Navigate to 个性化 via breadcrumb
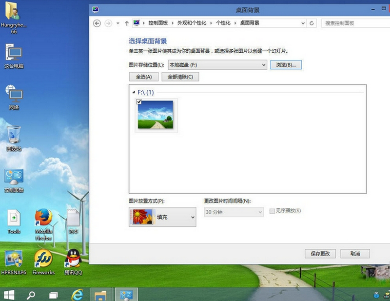 (224, 23)
